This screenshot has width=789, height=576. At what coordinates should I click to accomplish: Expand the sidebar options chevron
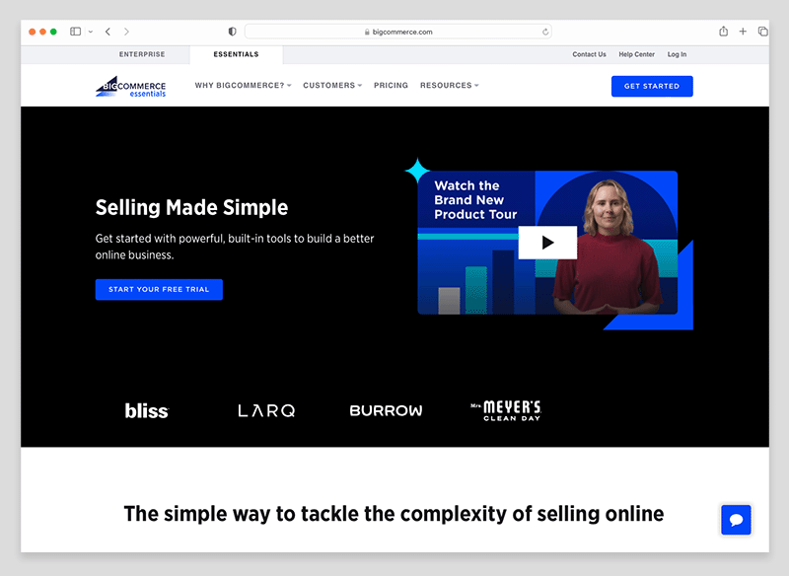coord(91,32)
